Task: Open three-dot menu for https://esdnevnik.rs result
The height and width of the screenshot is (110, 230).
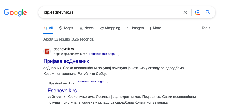Action: tap(108, 84)
